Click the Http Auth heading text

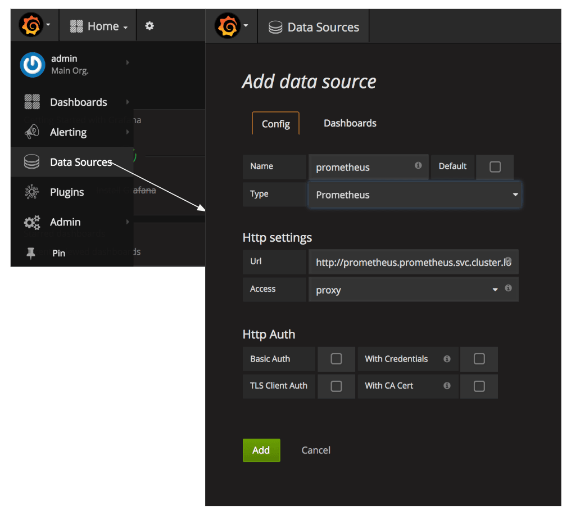269,334
